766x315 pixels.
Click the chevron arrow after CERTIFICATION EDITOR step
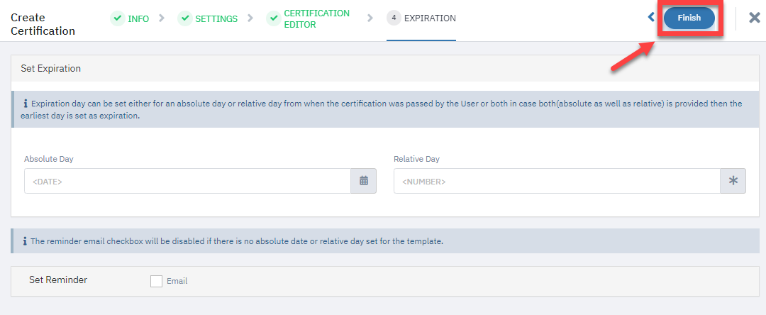370,18
